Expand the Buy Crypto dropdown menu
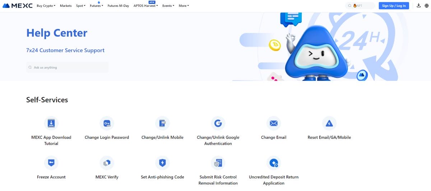Viewport: 431px width, 191px height. (46, 6)
